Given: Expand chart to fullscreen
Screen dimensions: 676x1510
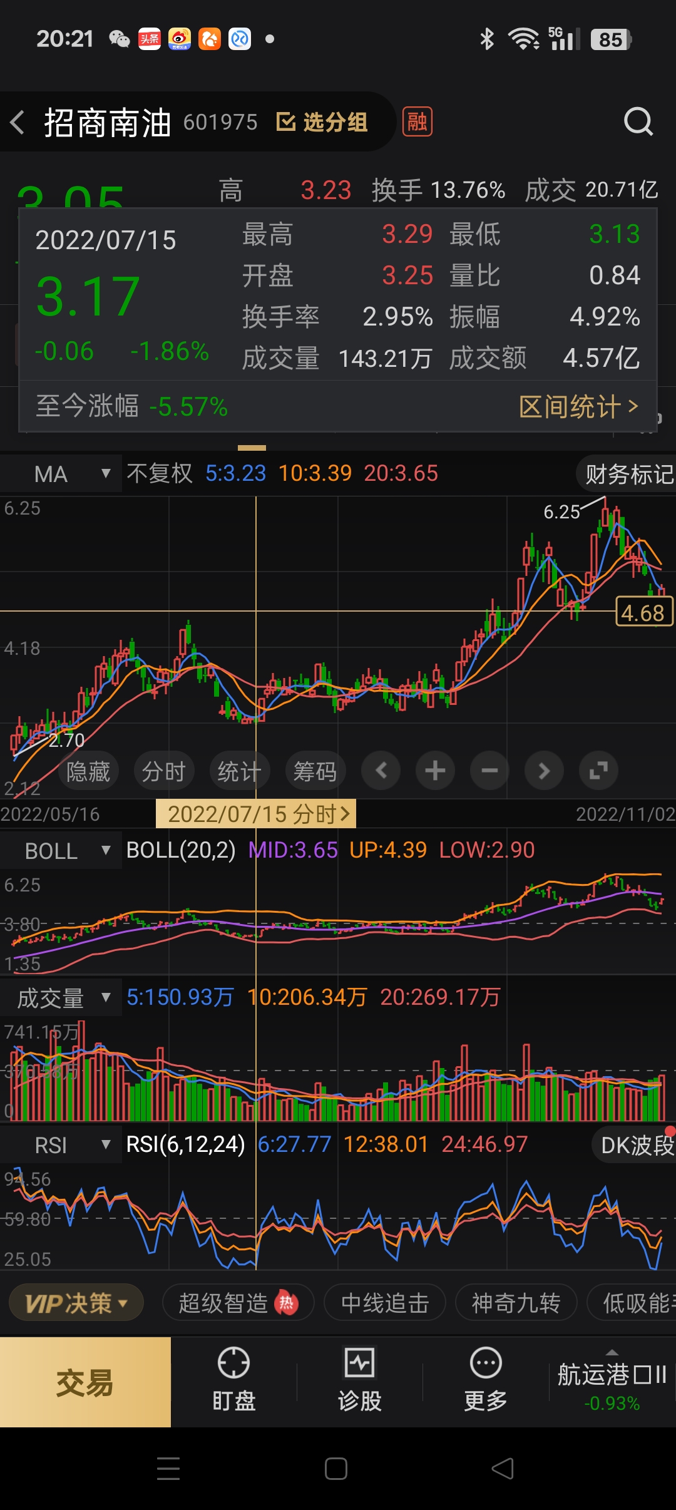Looking at the screenshot, I should (598, 771).
